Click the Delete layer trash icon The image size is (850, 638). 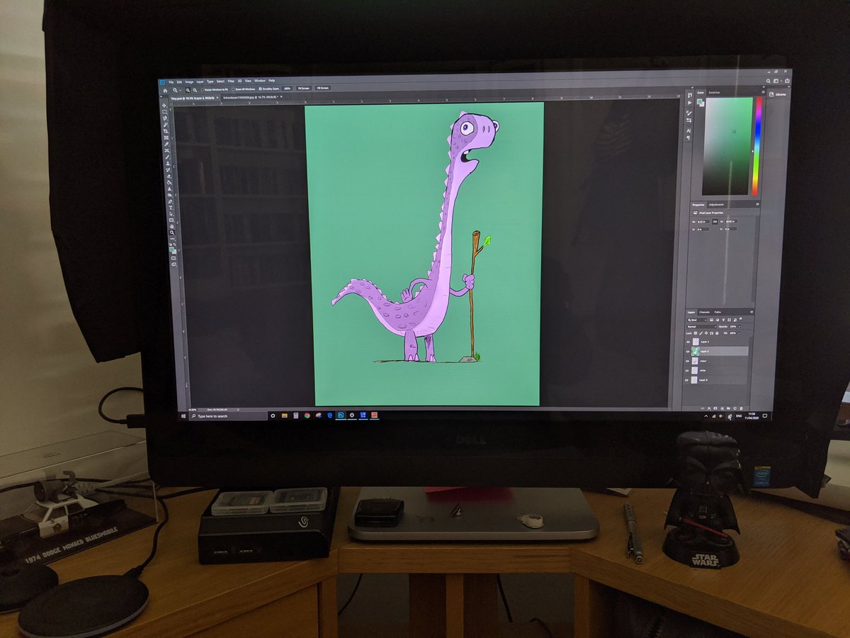741,408
